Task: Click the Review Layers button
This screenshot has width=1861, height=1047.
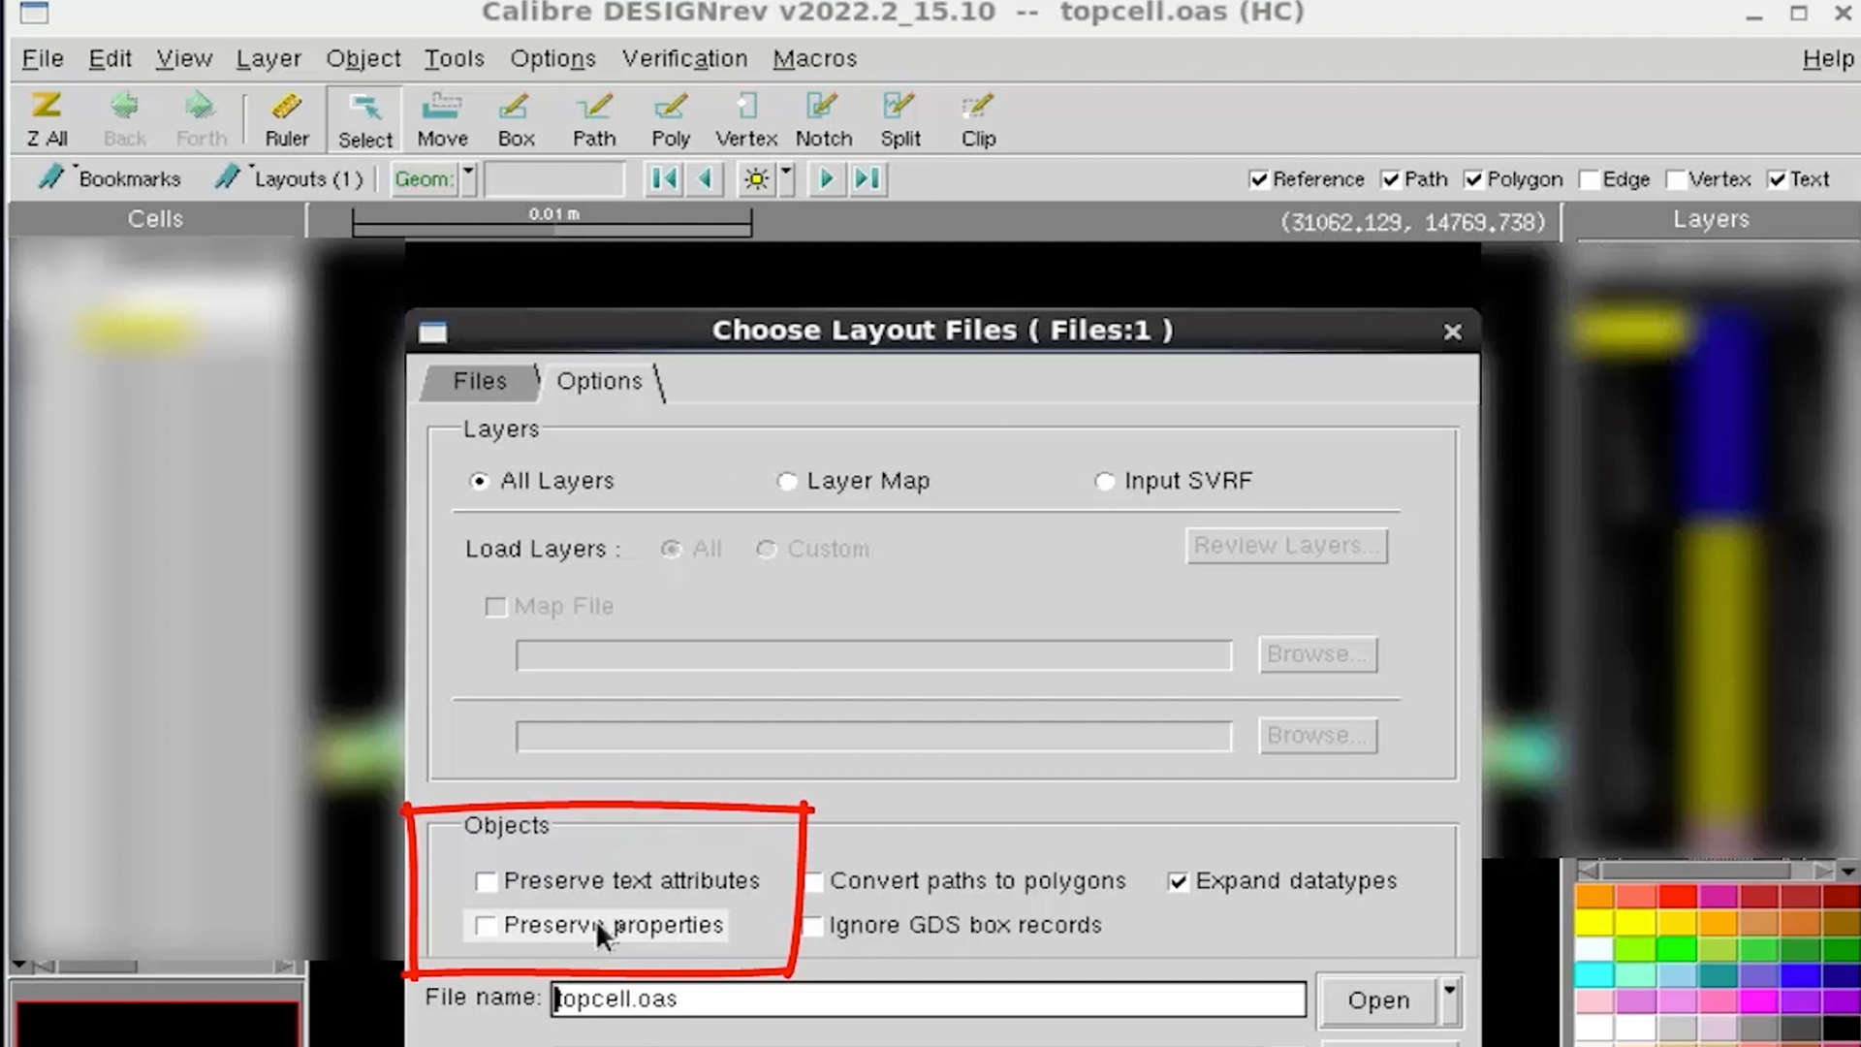Action: (1284, 545)
